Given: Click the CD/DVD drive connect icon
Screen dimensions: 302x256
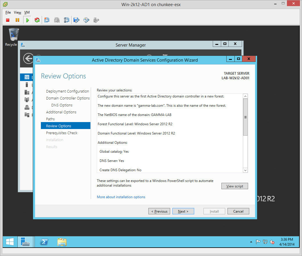Looking at the screenshot, I should pos(86,20).
